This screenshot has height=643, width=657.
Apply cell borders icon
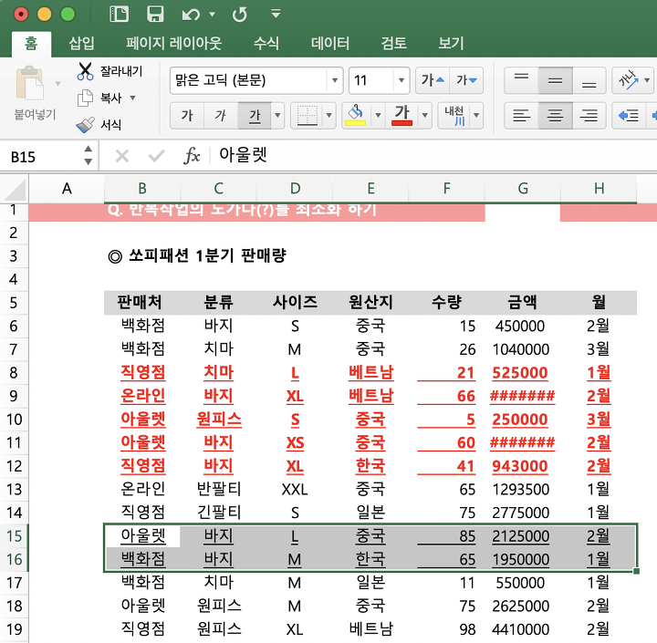pyautogui.click(x=307, y=115)
